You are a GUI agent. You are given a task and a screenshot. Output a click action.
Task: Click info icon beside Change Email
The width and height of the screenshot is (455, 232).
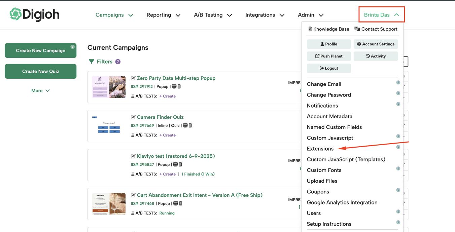click(398, 82)
